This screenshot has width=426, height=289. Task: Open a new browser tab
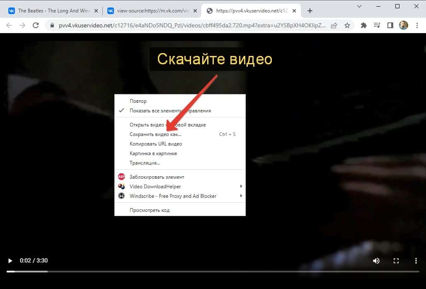point(310,11)
